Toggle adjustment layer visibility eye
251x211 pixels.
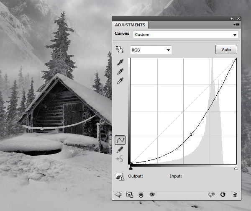[152, 195]
